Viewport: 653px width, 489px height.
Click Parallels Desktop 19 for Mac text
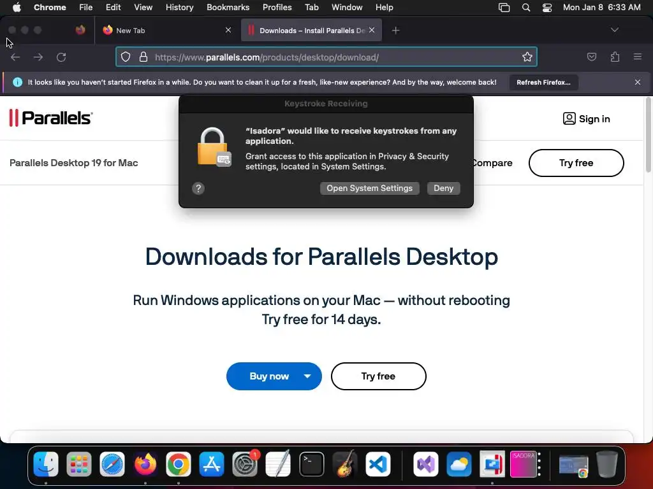coord(74,163)
